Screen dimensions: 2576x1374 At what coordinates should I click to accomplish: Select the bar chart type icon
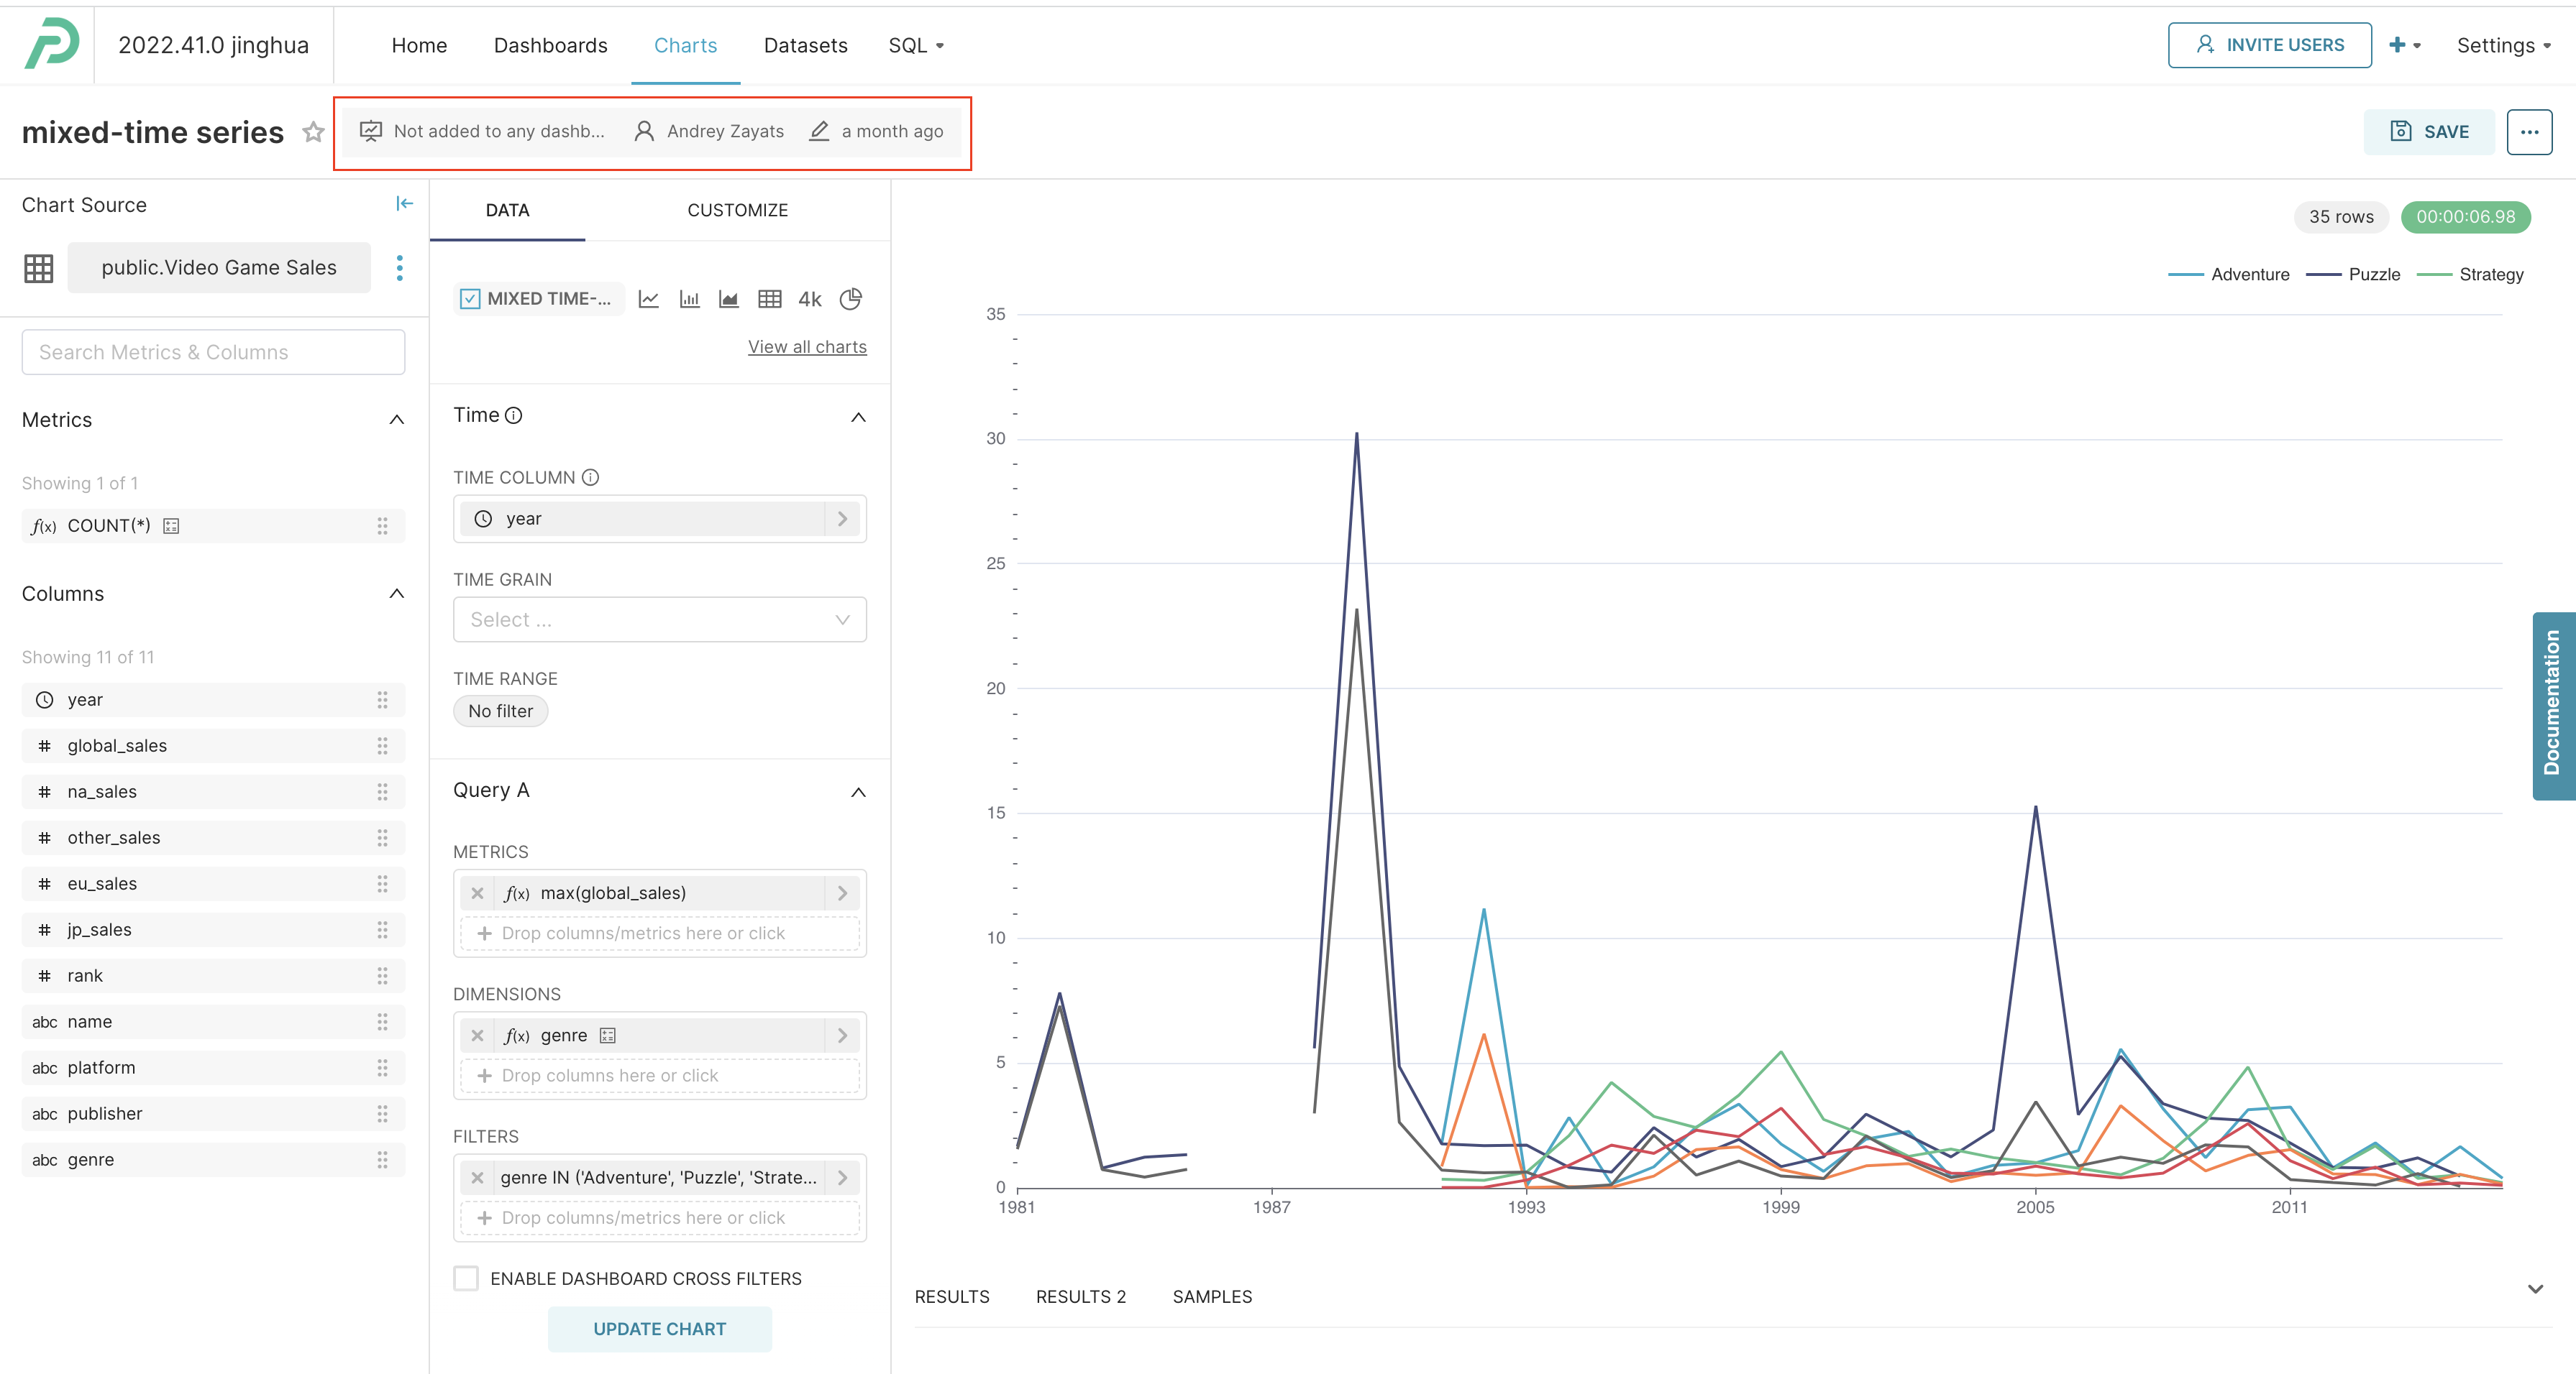click(x=689, y=299)
